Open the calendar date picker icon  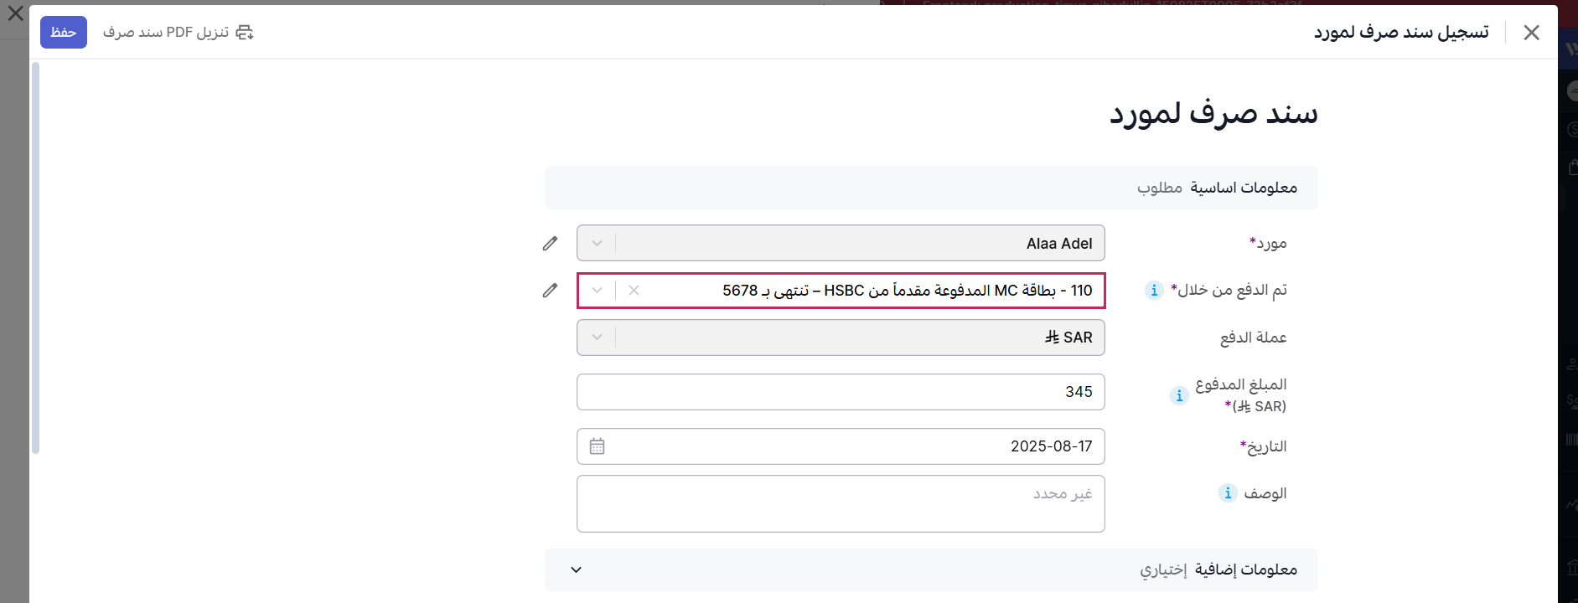point(597,446)
